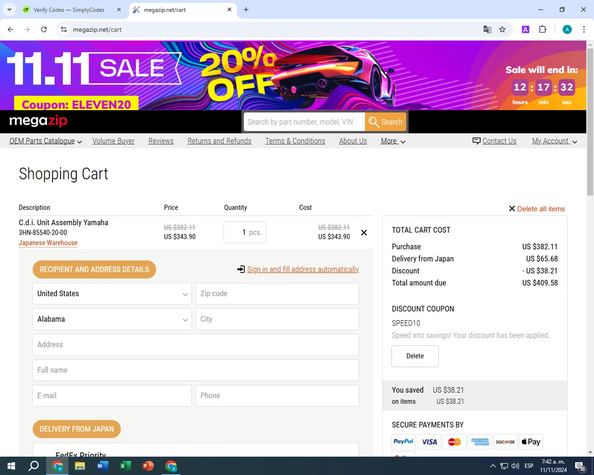This screenshot has width=594, height=475.
Task: Open Chrome three-dot menu
Action: [x=584, y=30]
